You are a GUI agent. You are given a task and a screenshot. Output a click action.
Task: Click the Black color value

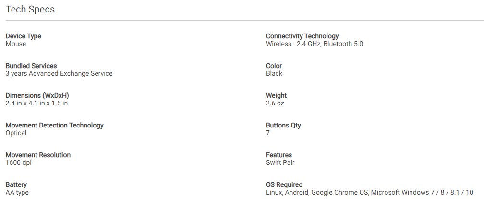[274, 73]
